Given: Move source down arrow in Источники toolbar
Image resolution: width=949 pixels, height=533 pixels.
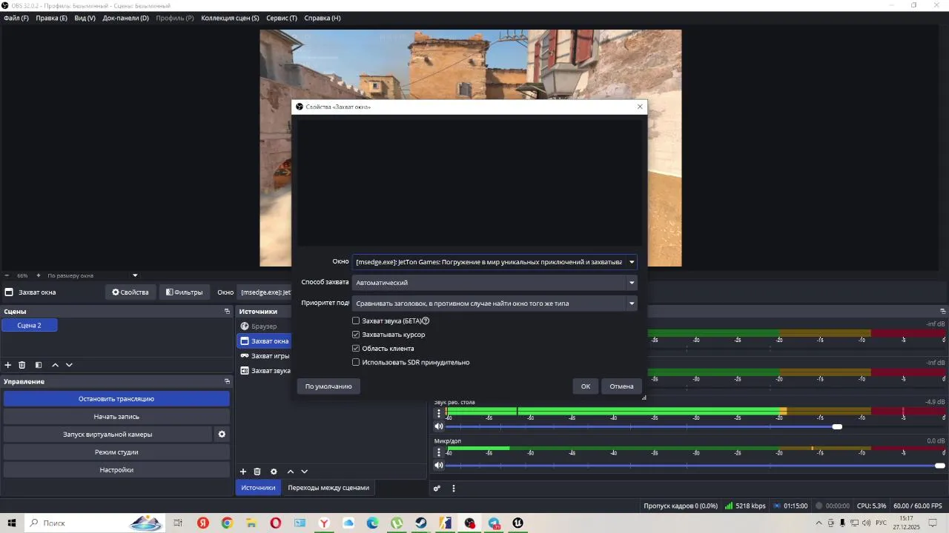Looking at the screenshot, I should (304, 472).
